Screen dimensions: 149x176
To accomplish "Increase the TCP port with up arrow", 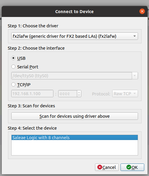I will (x=79, y=92).
